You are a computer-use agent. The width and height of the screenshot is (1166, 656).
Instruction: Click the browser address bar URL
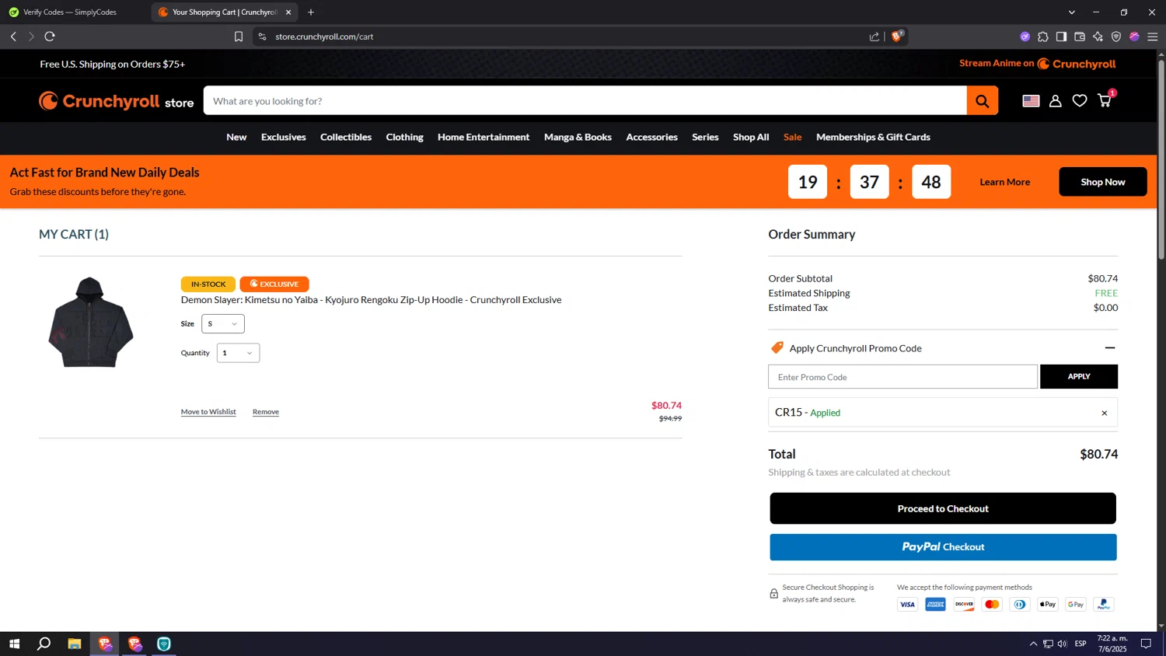tap(324, 37)
